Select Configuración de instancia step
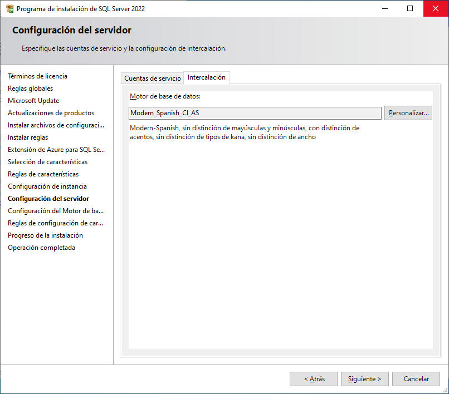The image size is (449, 394). [47, 186]
